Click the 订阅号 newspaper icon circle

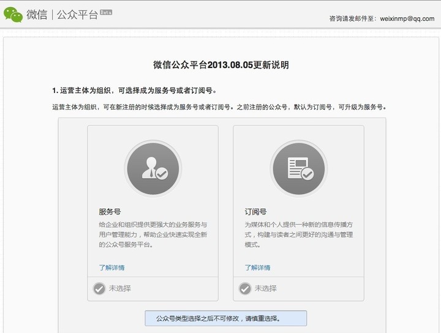298,168
